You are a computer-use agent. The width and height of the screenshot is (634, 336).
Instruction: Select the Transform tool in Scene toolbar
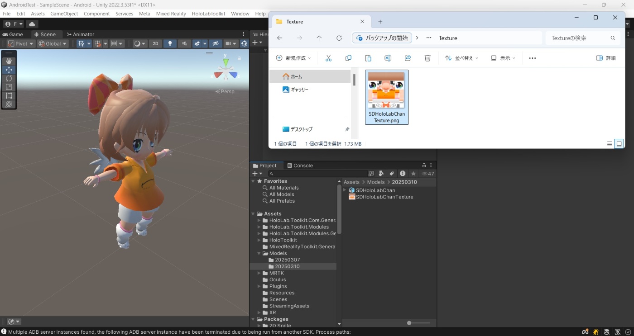9,104
